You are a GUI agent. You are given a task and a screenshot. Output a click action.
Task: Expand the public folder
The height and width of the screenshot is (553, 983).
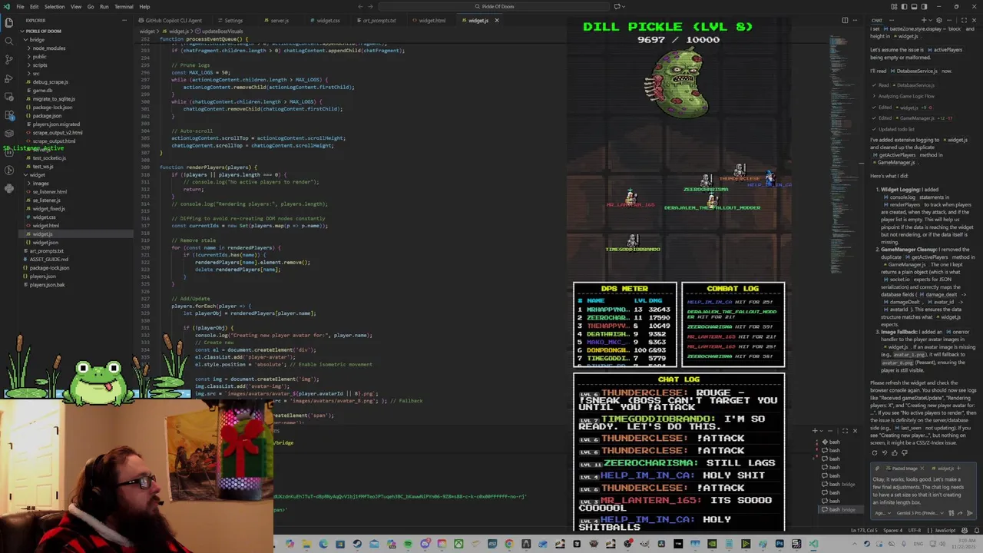(40, 56)
